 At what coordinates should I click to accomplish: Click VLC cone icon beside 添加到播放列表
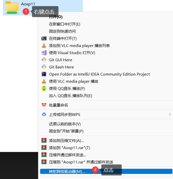(44, 46)
